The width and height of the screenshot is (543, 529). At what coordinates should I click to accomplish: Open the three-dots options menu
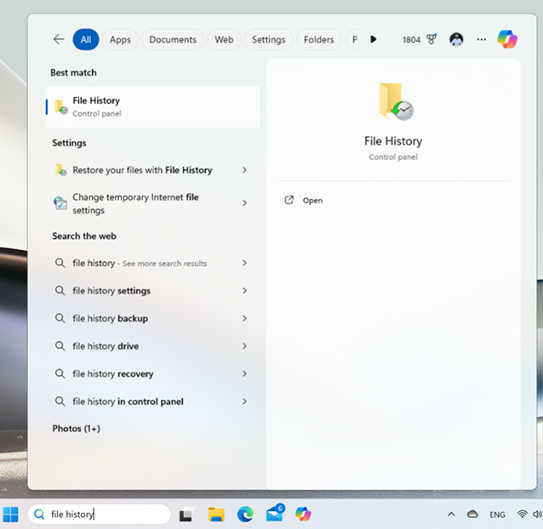click(x=481, y=39)
